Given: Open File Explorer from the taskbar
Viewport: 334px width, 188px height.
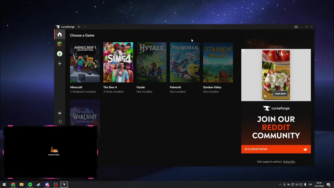Looking at the screenshot, I should 21,185.
